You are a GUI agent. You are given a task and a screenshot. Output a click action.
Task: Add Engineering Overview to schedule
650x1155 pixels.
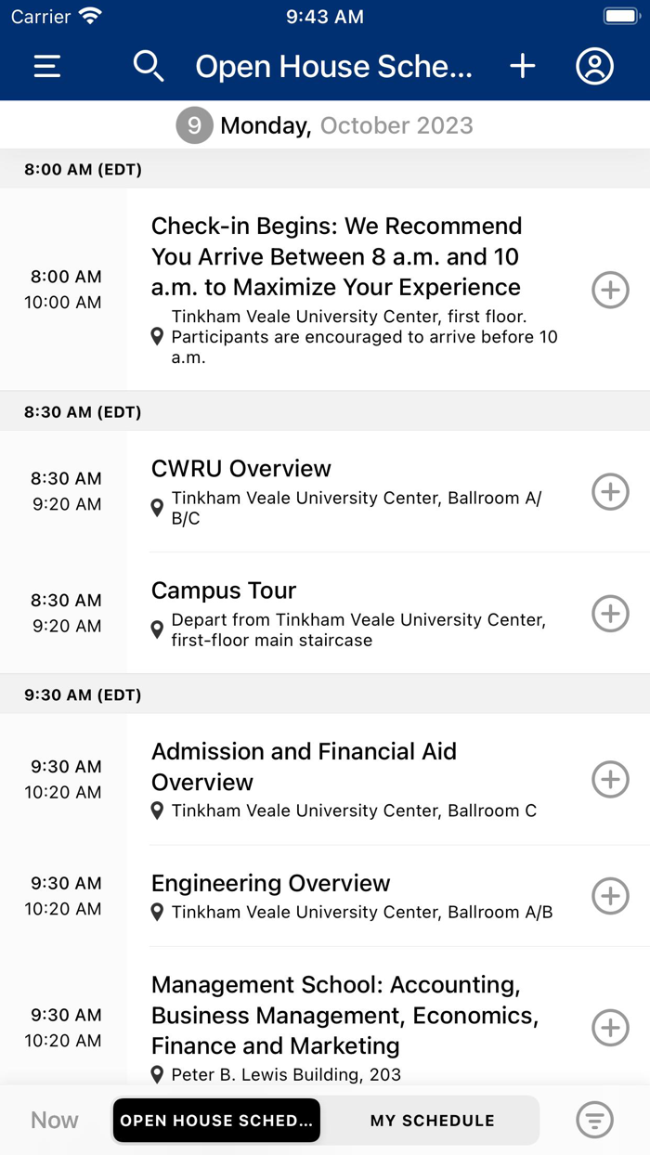[610, 897]
